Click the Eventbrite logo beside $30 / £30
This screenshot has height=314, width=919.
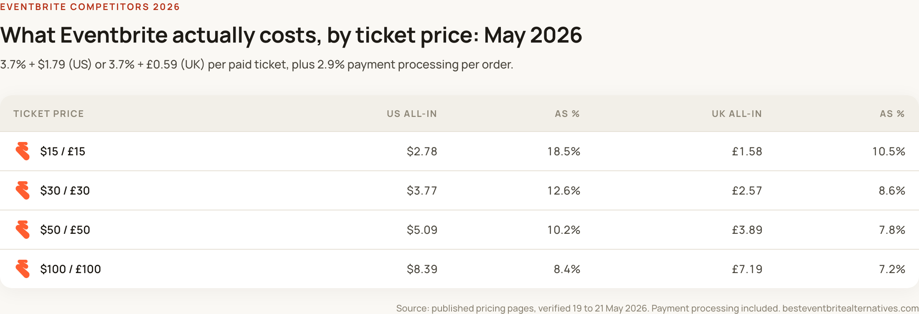click(x=23, y=190)
